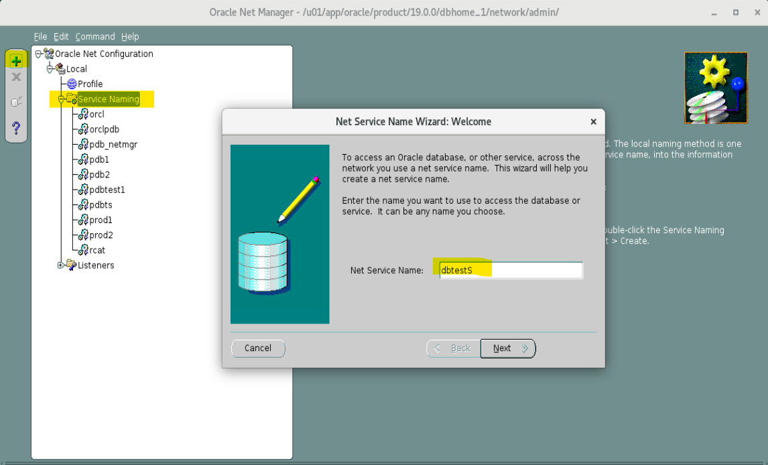
Task: Select pdbts in the tree
Action: click(x=101, y=204)
